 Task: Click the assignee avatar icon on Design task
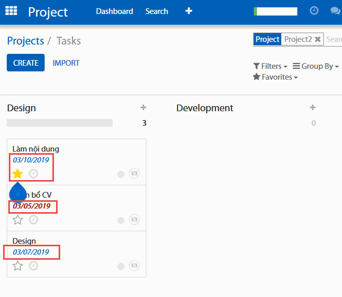click(x=134, y=266)
